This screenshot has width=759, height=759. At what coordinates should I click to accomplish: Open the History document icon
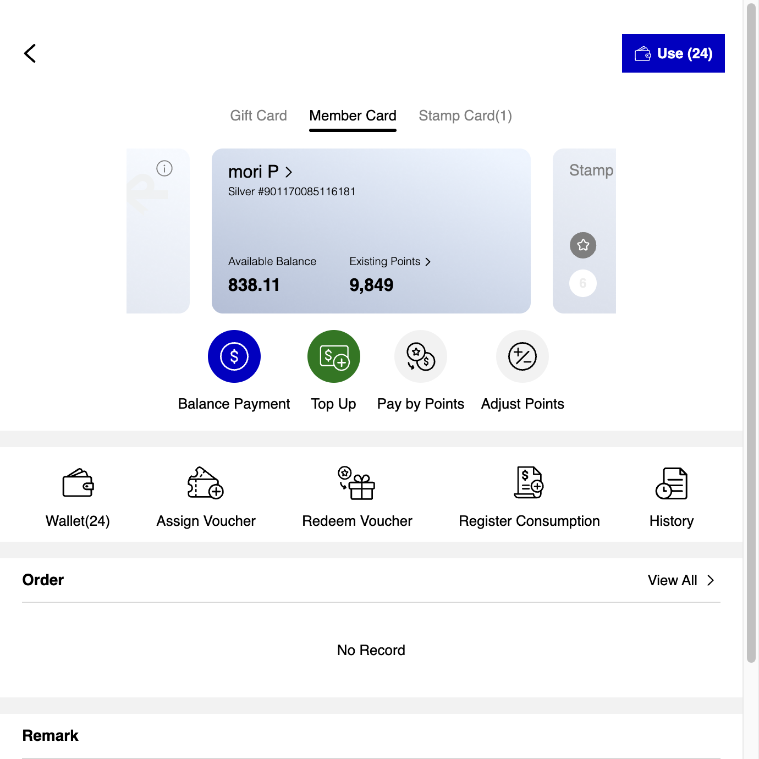[x=672, y=483]
